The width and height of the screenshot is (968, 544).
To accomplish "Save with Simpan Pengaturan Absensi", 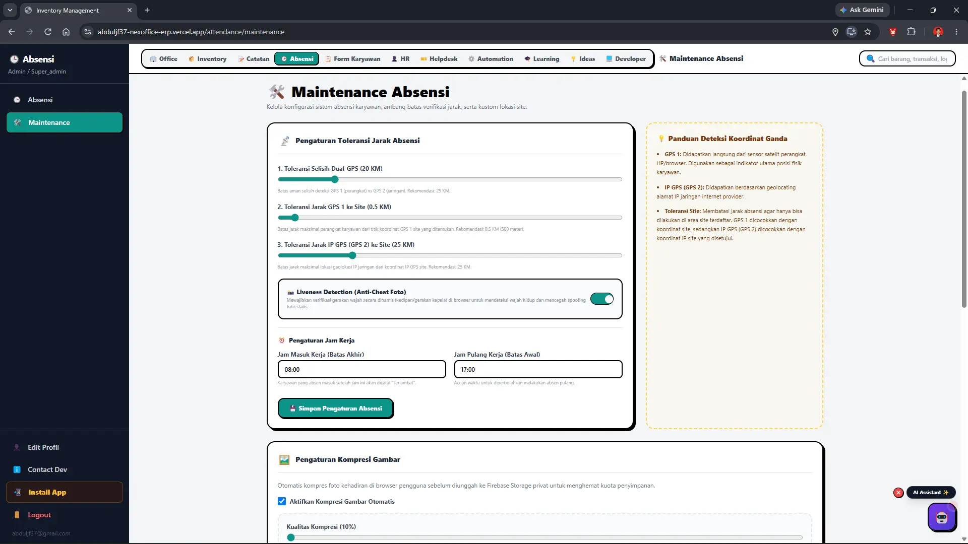I will point(335,409).
